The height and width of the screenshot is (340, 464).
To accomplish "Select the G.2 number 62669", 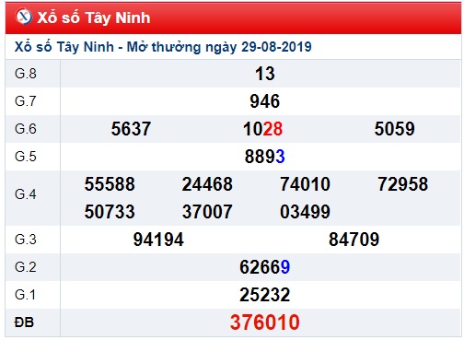I will point(265,267).
